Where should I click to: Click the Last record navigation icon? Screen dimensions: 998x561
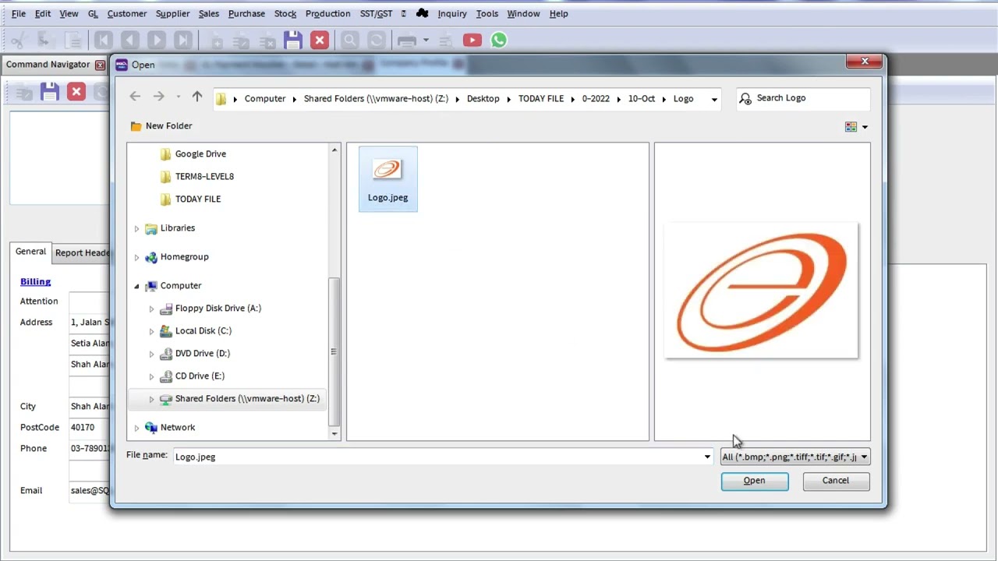182,40
